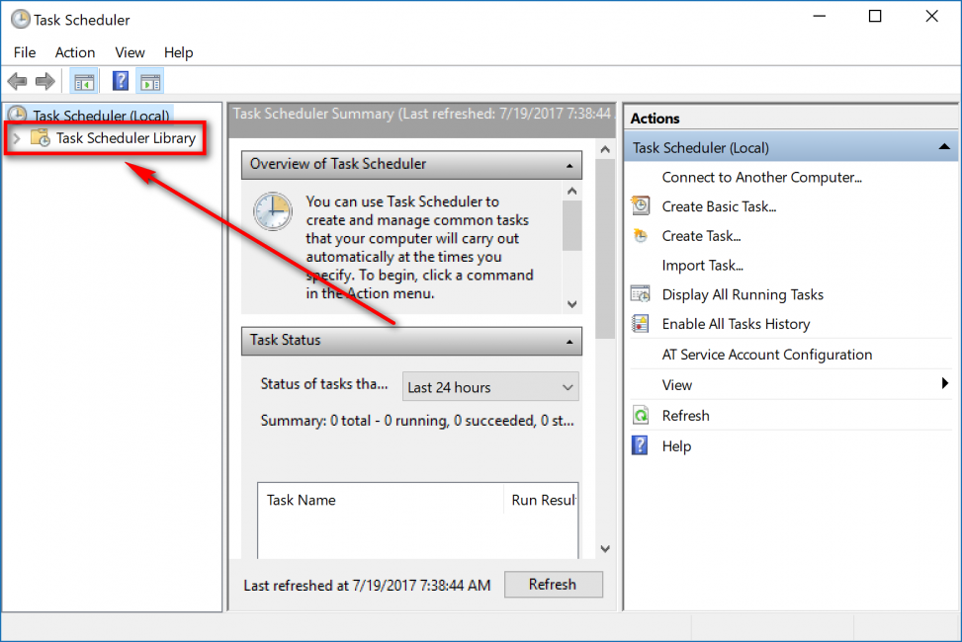The height and width of the screenshot is (642, 962).
Task: Open the Action menu
Action: tap(75, 52)
